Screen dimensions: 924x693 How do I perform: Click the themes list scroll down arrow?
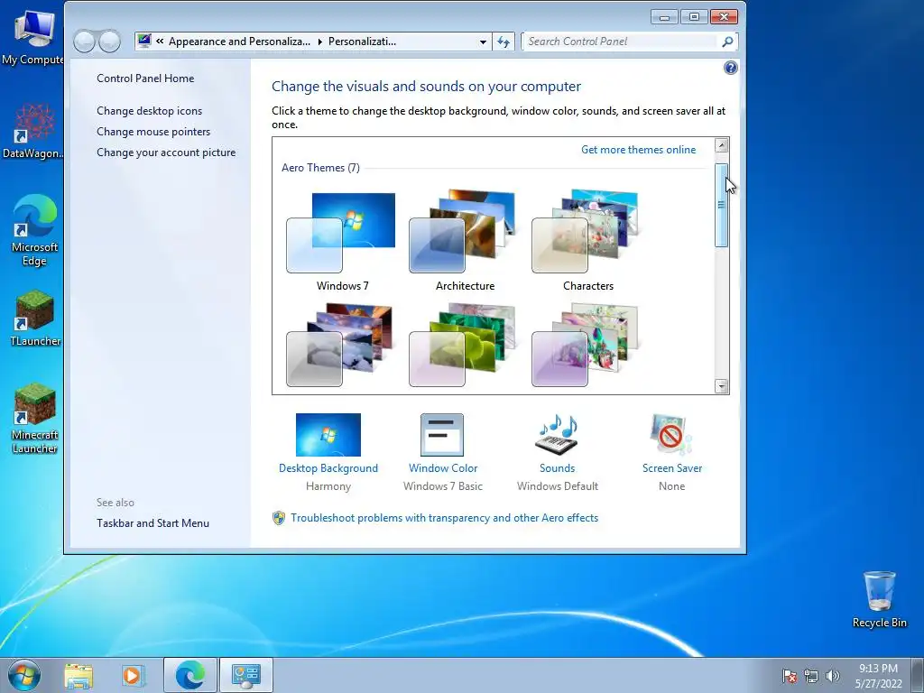pos(721,386)
